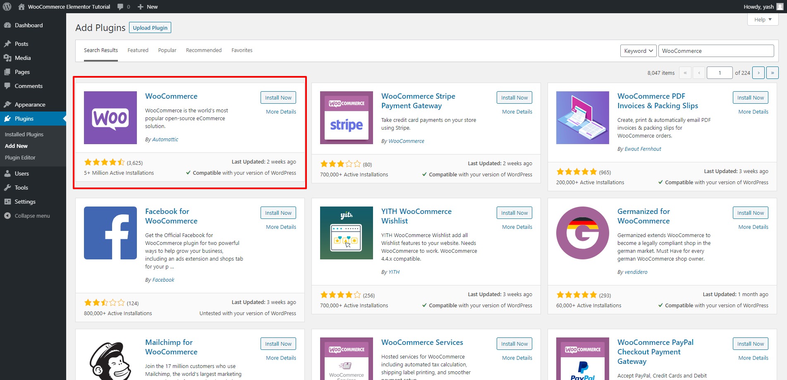Install the WooCommerce plugin
Image resolution: width=787 pixels, height=380 pixels.
[x=278, y=97]
